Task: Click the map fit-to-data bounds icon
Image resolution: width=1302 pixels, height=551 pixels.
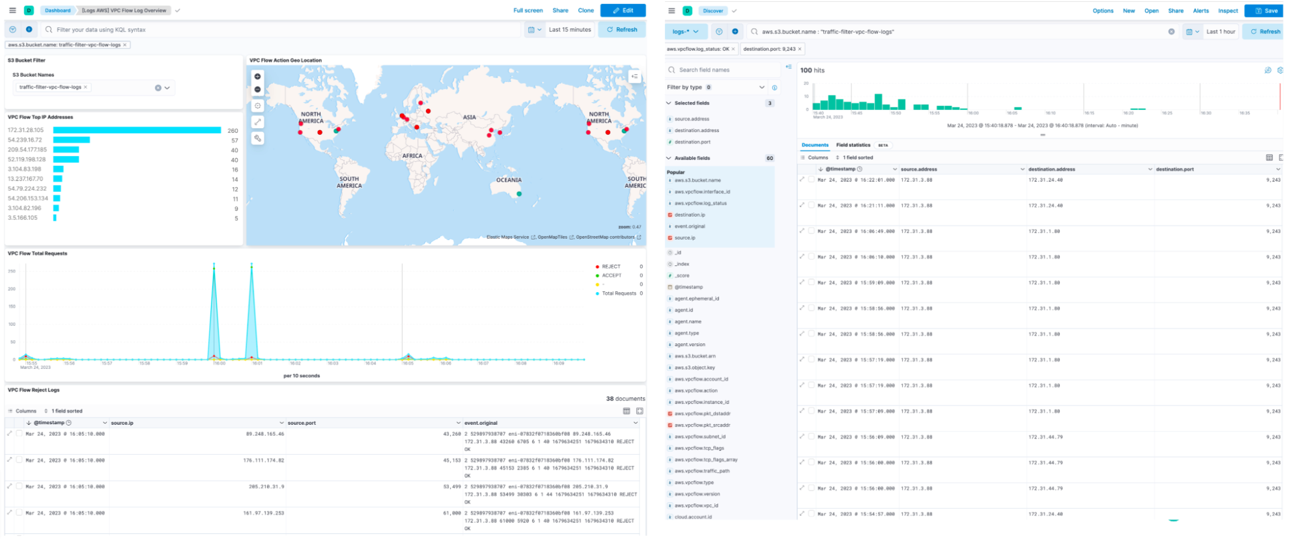Action: 257,105
